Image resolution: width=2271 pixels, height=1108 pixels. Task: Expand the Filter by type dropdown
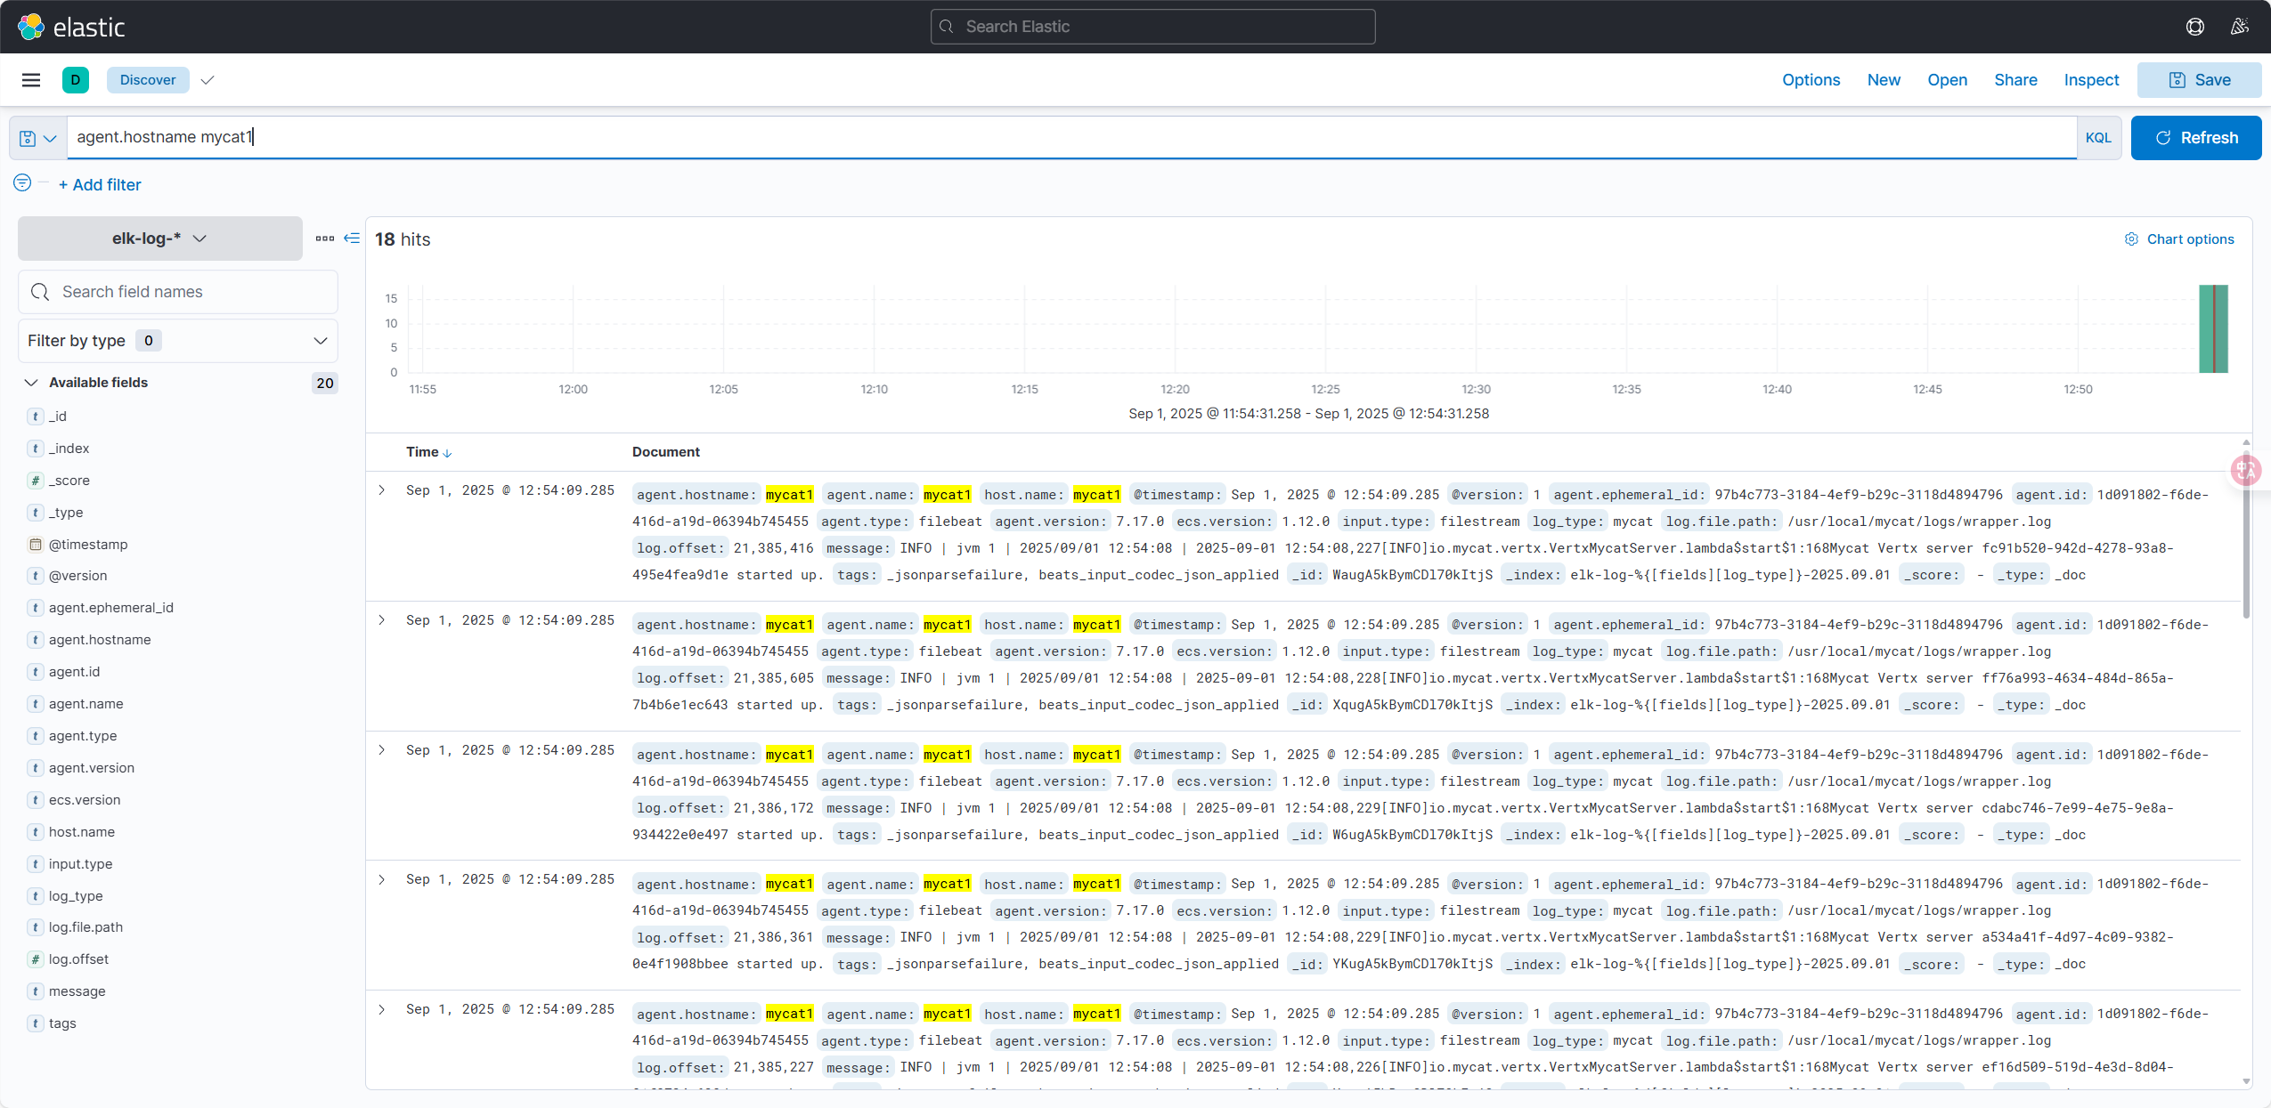(x=178, y=341)
